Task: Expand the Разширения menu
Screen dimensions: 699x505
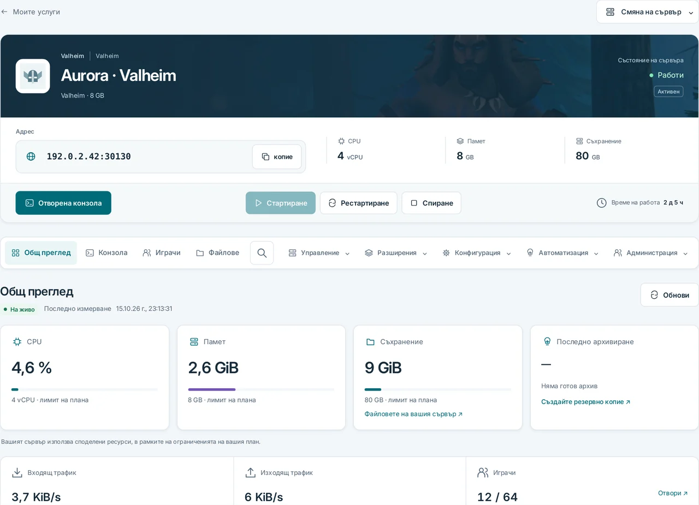Action: pos(396,253)
